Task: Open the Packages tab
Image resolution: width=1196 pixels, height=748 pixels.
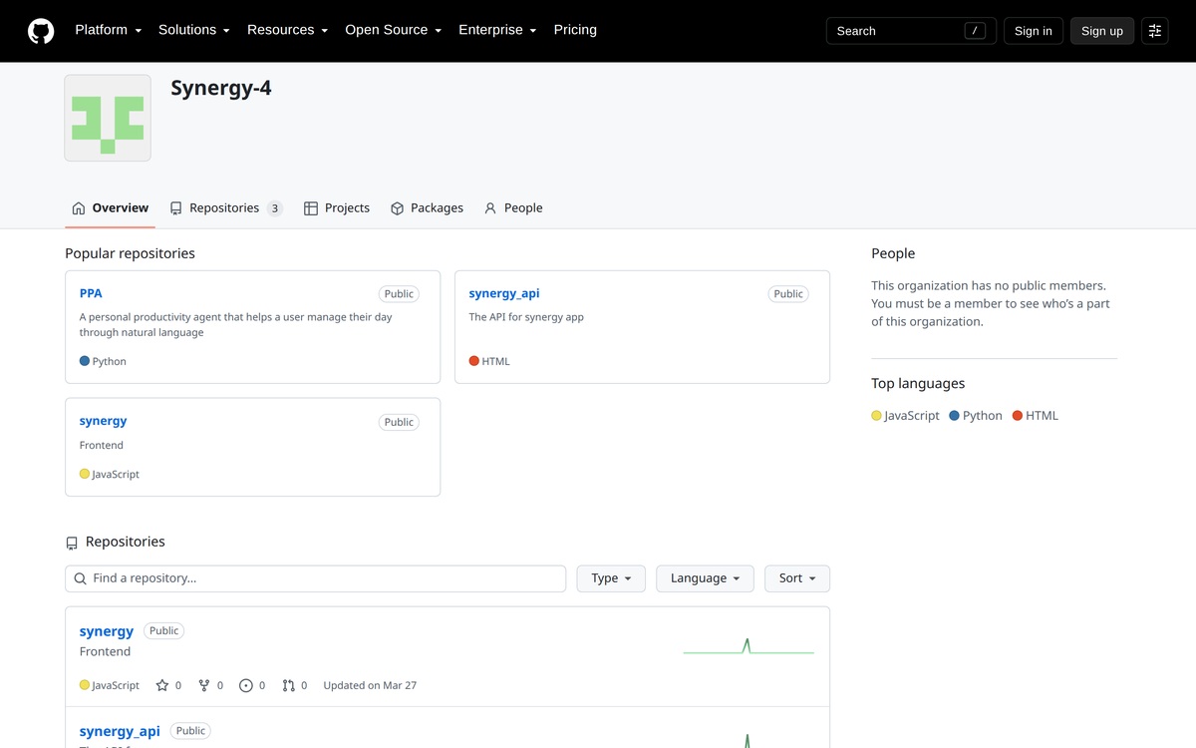Action: [x=427, y=207]
